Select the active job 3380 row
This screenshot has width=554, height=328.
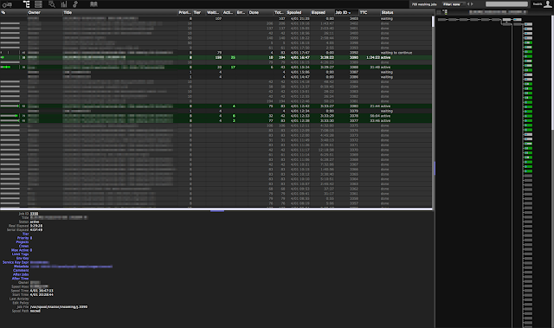pos(216,106)
